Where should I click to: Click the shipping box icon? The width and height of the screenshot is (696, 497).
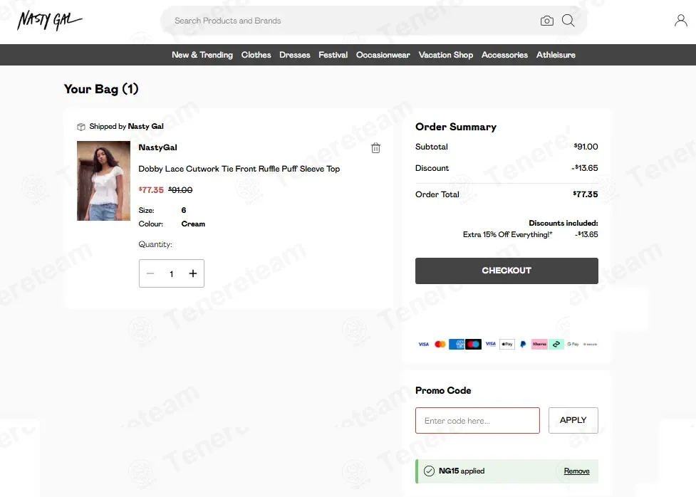click(x=80, y=127)
